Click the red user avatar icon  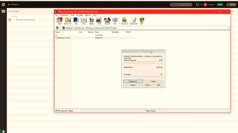[x=205, y=5]
